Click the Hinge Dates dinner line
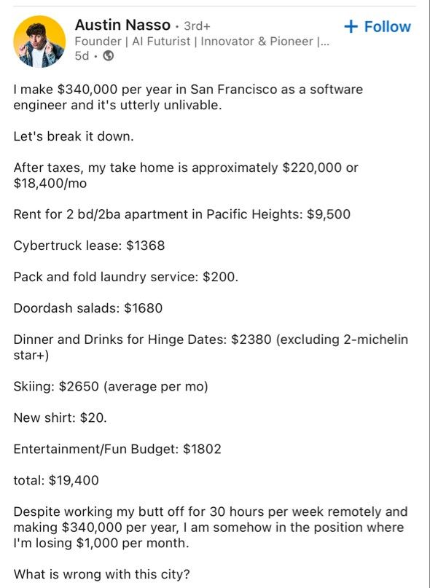The image size is (430, 588). point(211,347)
